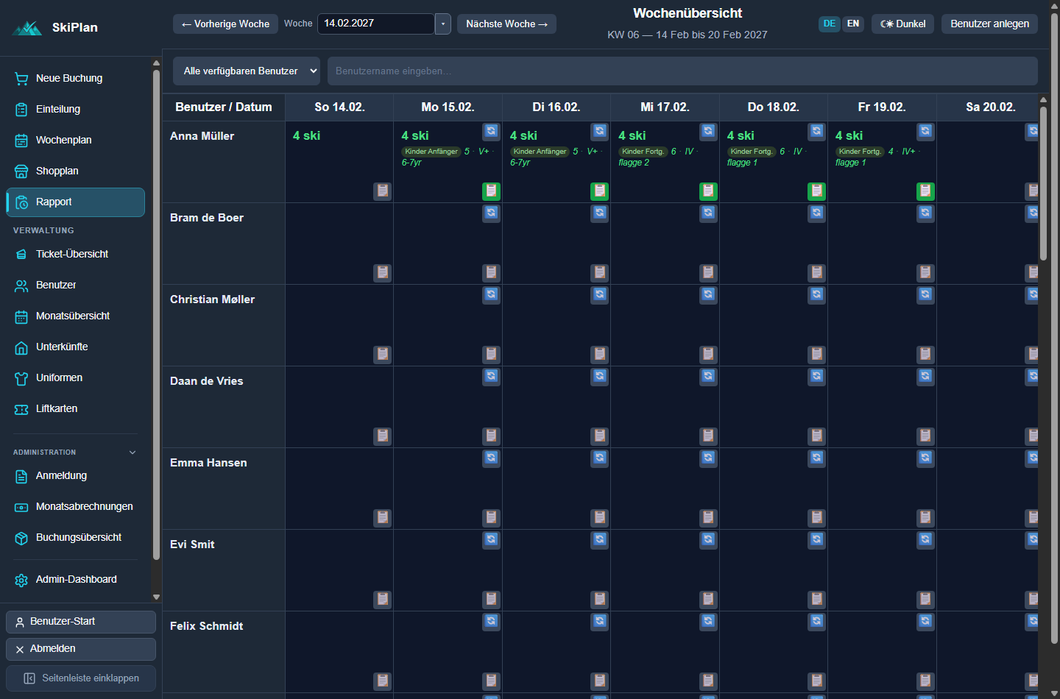Open the green report icon for Anna Müller on Mo 15.02.

click(491, 191)
